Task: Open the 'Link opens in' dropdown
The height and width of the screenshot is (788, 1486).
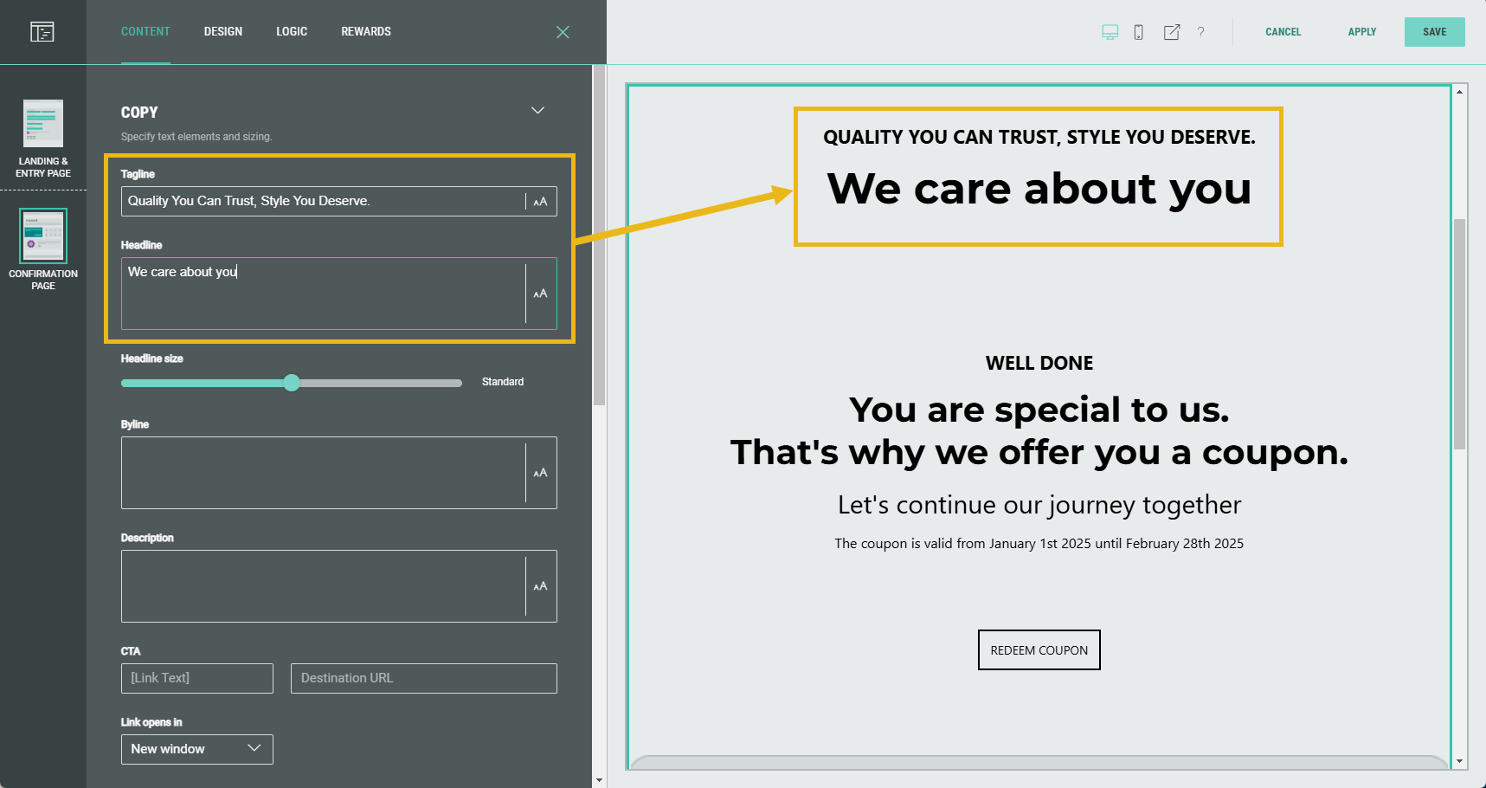Action: pos(196,749)
